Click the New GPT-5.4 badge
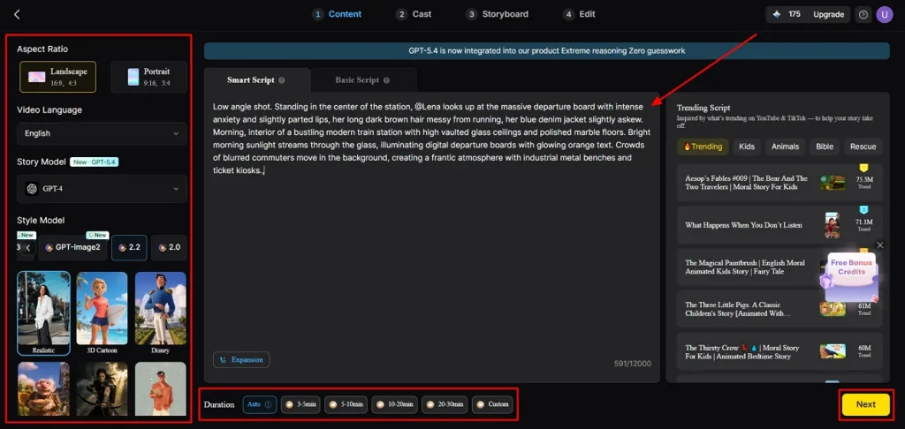 pyautogui.click(x=95, y=162)
